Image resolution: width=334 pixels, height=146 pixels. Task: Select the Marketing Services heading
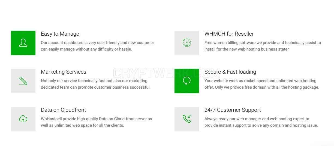[64, 72]
